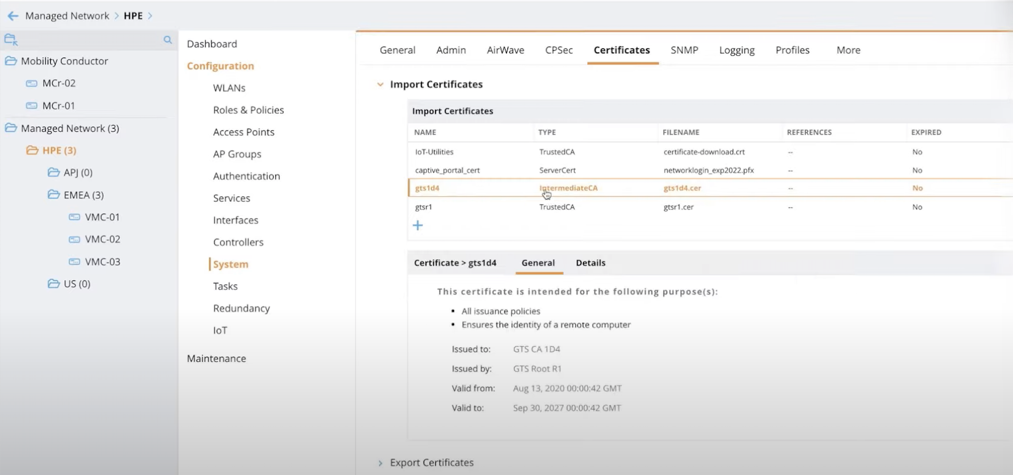The image size is (1013, 475).
Task: Open Interfaces configuration
Action: click(x=235, y=220)
